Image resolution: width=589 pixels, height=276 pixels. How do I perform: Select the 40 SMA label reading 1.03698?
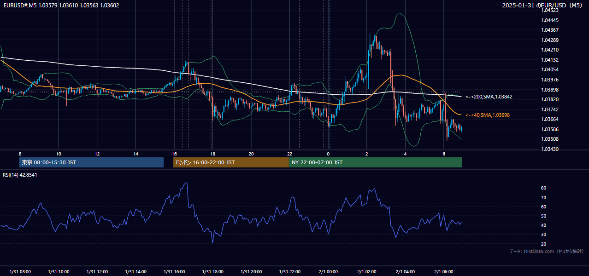pyautogui.click(x=488, y=115)
